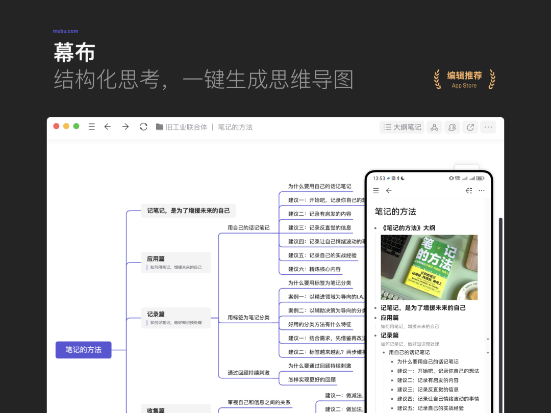Click 建议三:记录反直觉的信息 in phone outline
Screen dimensions: 551x413
(x=428, y=390)
